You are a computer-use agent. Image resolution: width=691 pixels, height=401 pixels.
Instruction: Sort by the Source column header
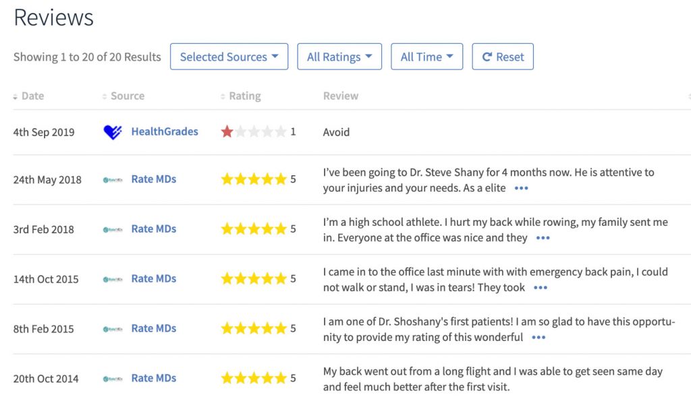click(127, 96)
